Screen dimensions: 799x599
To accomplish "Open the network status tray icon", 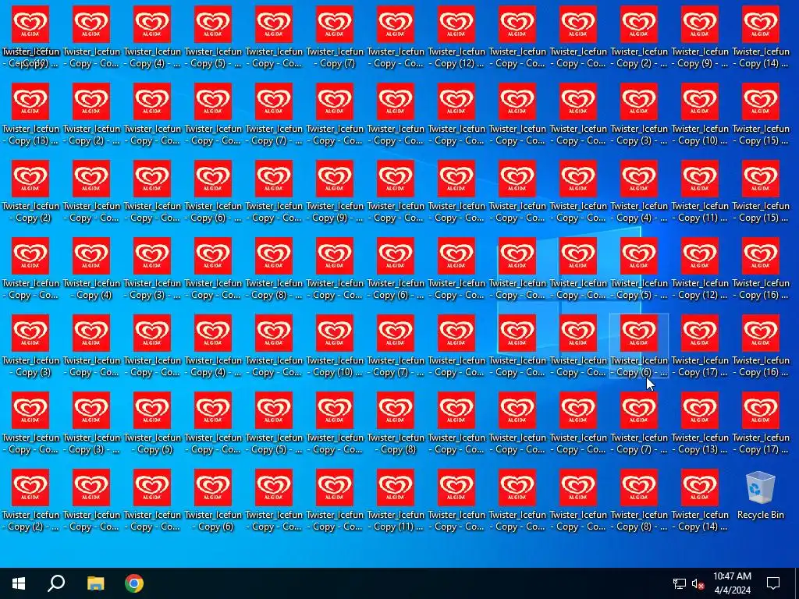I will click(x=680, y=583).
